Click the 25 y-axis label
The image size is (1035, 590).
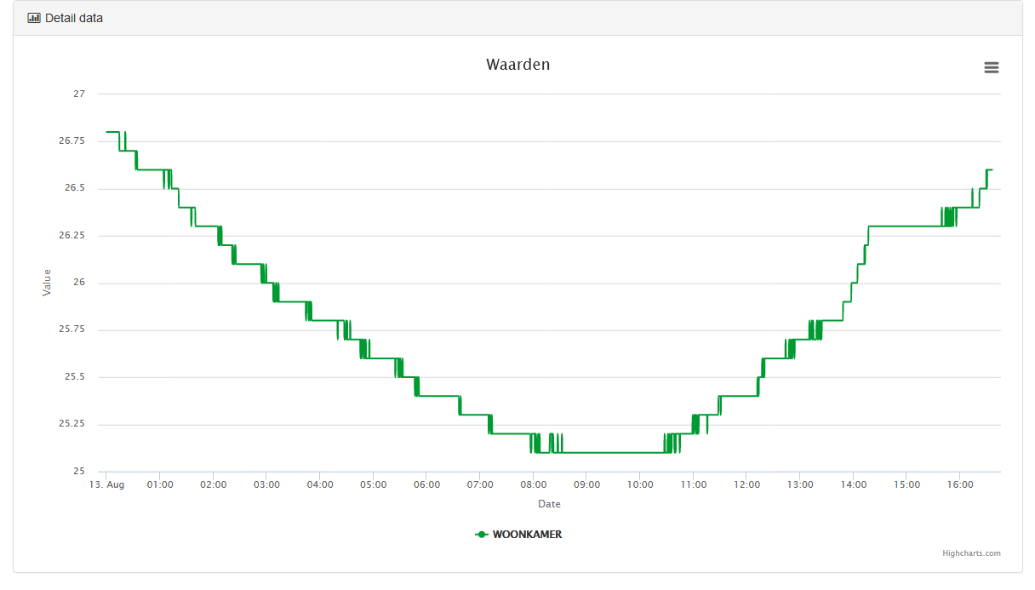pos(79,472)
